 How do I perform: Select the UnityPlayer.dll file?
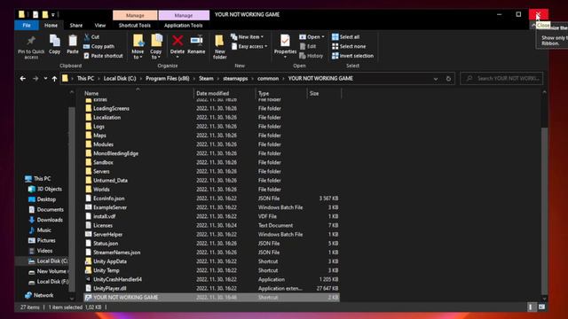[109, 289]
